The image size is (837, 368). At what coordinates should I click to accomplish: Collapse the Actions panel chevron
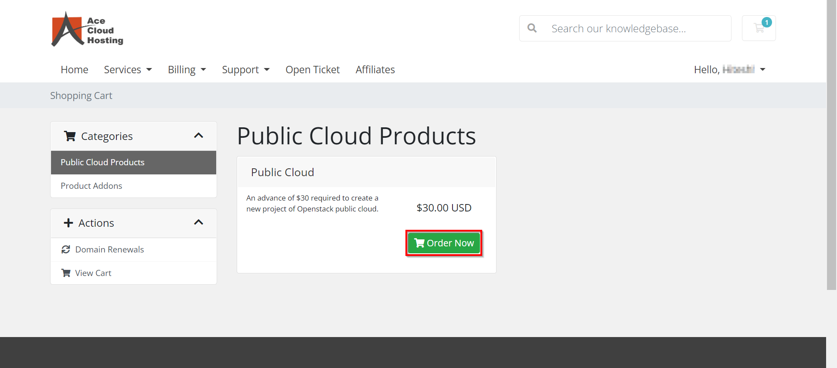198,222
